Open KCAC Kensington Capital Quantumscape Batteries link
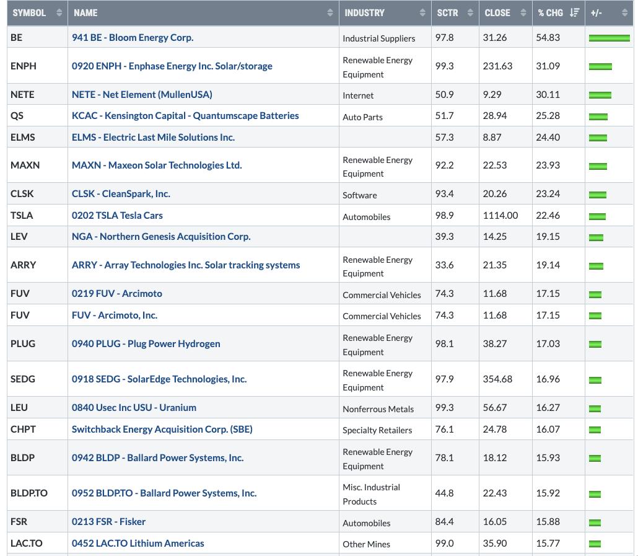Image resolution: width=638 pixels, height=556 pixels. pyautogui.click(x=185, y=115)
